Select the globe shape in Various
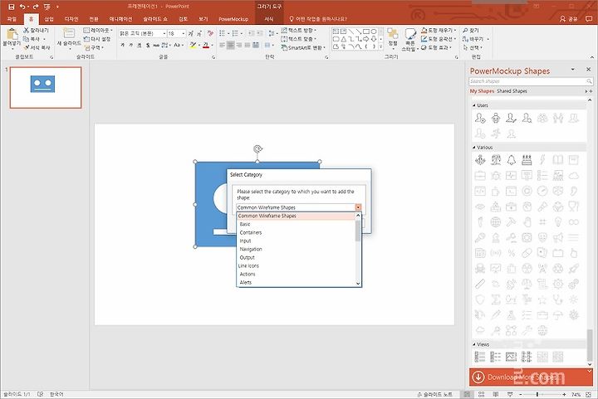598x399 pixels. 496,222
